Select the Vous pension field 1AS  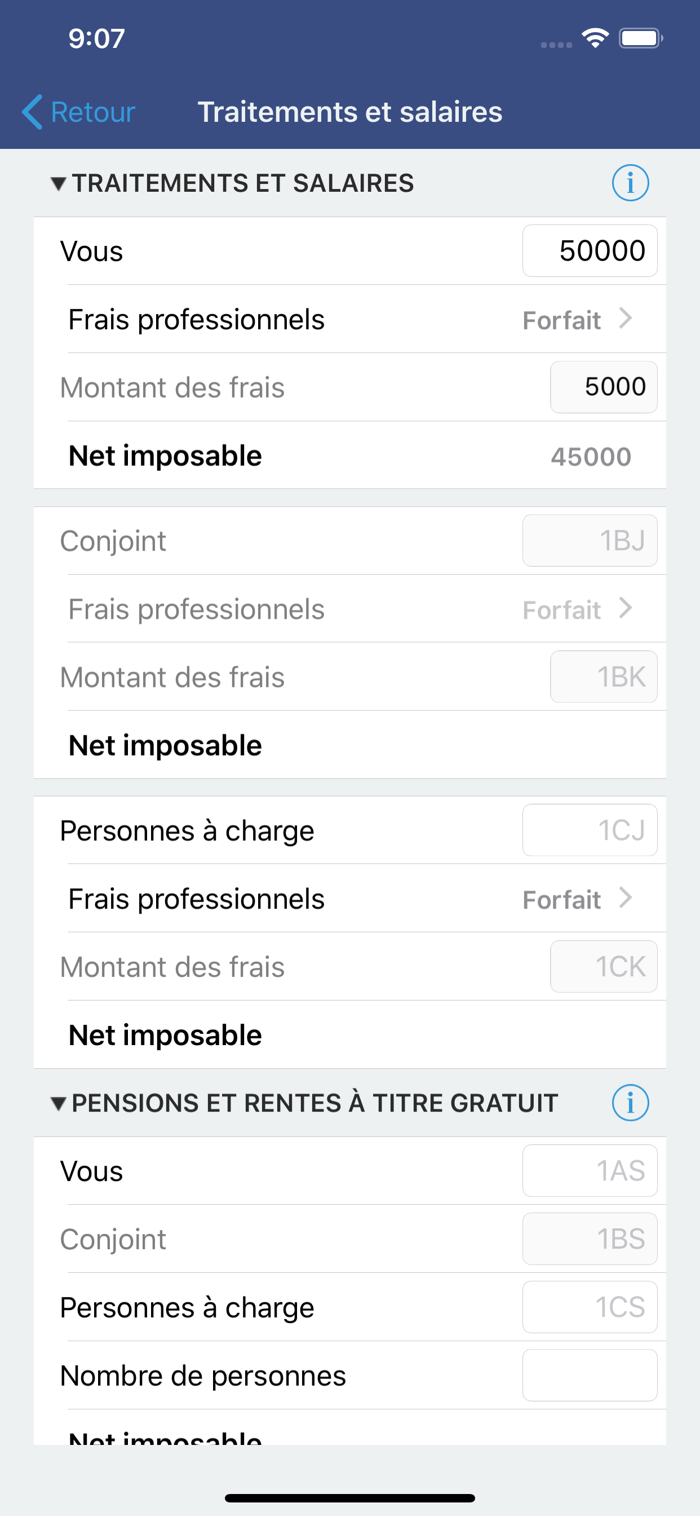[x=590, y=1170]
